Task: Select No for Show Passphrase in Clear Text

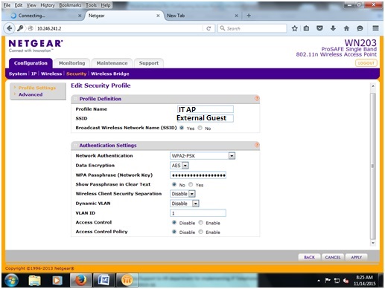Action: point(174,184)
